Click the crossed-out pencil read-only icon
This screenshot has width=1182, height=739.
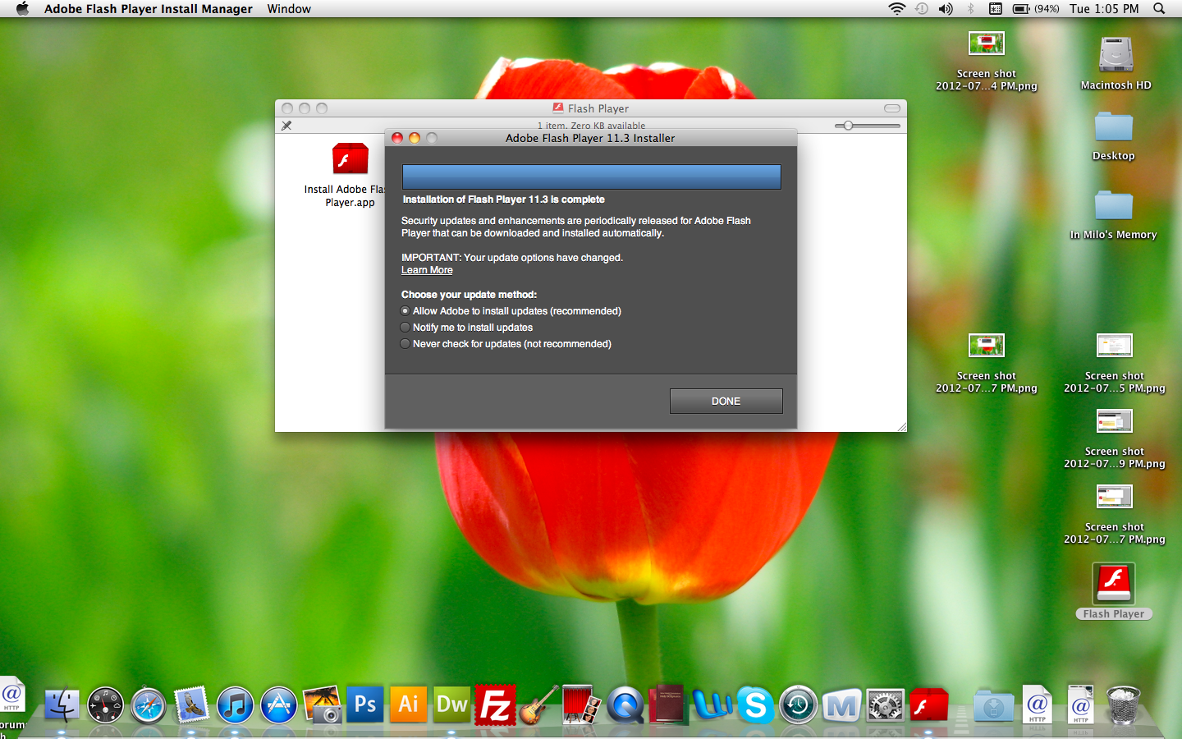(x=286, y=126)
